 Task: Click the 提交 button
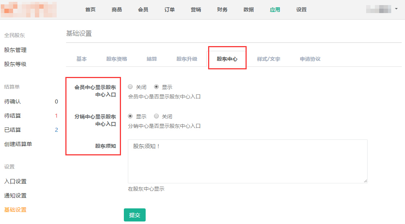click(134, 215)
